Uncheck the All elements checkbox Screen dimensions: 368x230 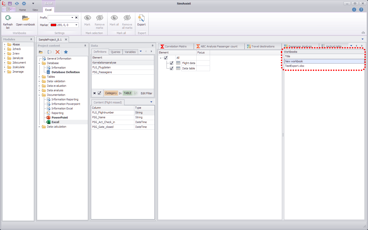tap(166, 57)
